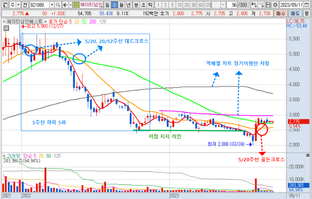Switch to daily 일 chart period
This screenshot has width=312, height=199.
pyautogui.click(x=107, y=4)
